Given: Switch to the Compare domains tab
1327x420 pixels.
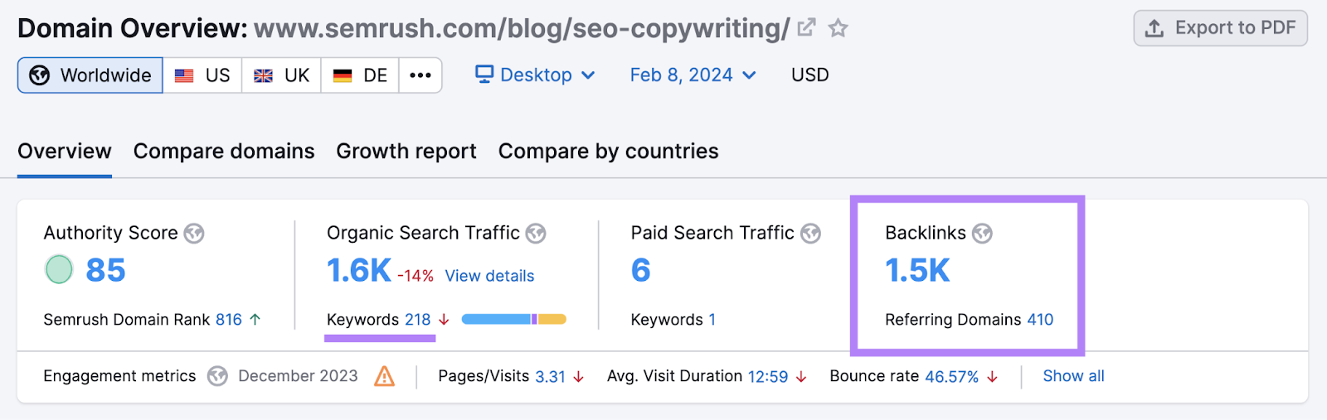Looking at the screenshot, I should coord(224,152).
